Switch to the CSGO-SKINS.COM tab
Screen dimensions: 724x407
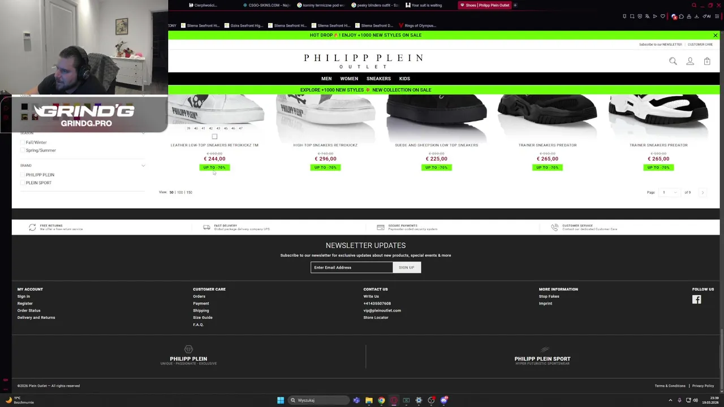coord(266,5)
